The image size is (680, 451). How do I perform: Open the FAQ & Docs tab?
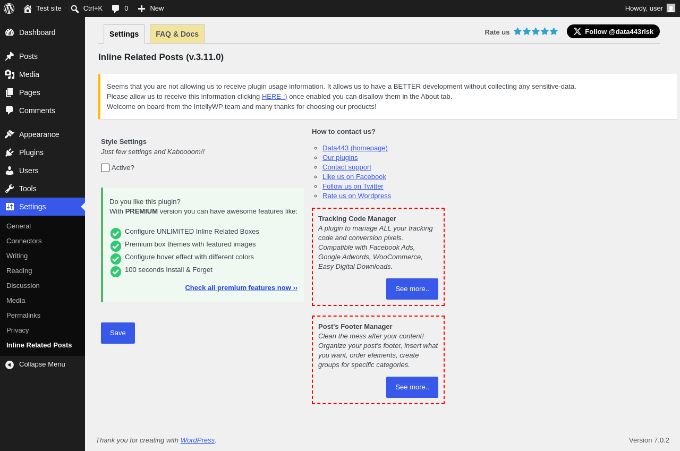177,34
